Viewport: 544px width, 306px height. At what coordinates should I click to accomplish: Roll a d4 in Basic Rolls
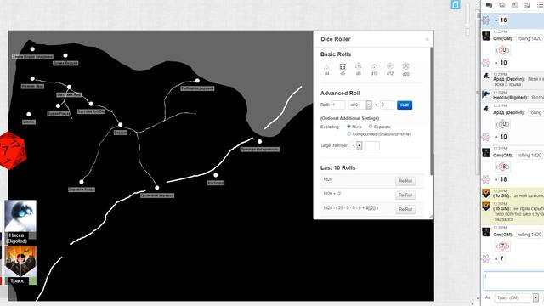point(326,69)
